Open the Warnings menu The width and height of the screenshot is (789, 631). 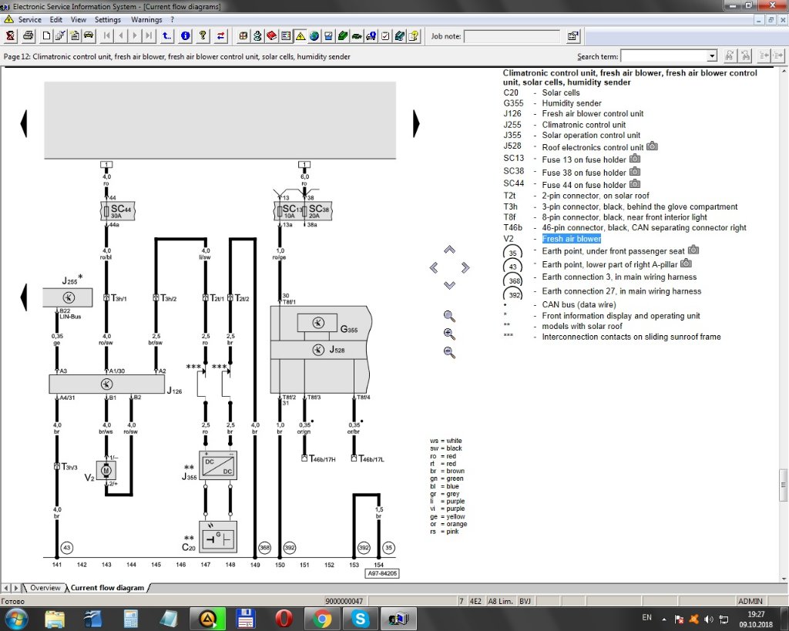(x=146, y=19)
